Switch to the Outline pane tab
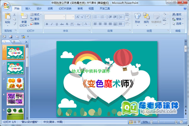Screen dimensions: 189x126 [x=14, y=42]
